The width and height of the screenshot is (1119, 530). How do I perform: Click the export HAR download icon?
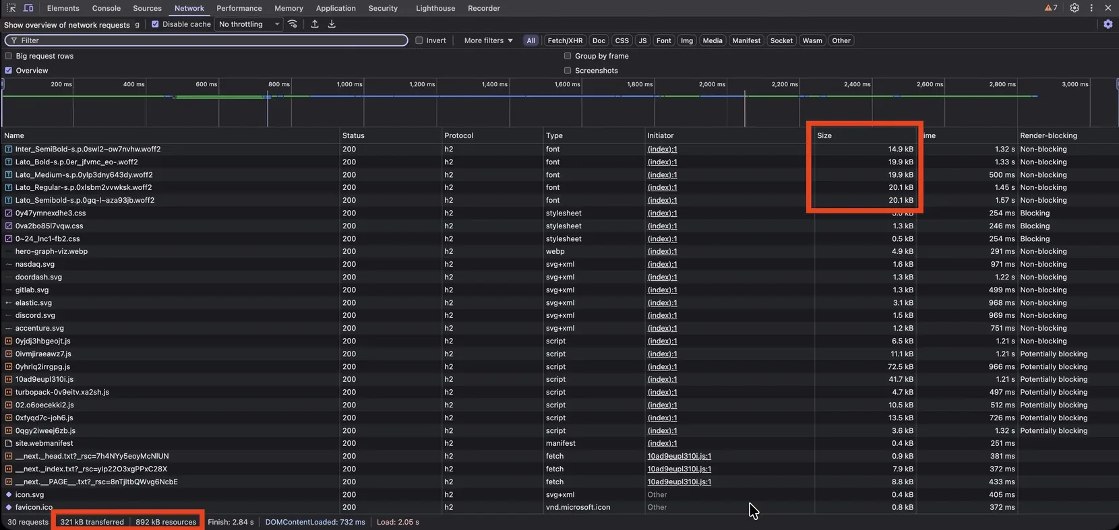[332, 24]
